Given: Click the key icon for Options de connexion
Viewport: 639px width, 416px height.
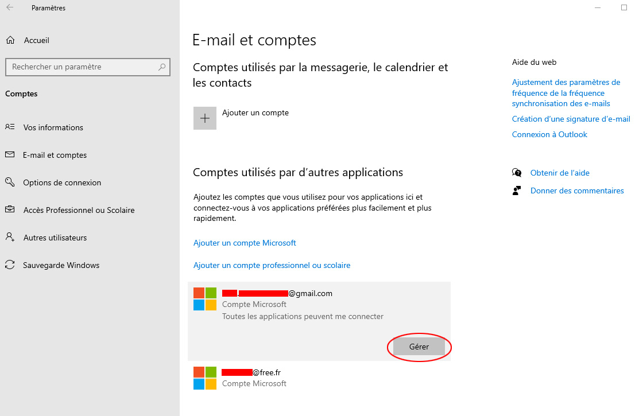Looking at the screenshot, I should click(x=10, y=182).
